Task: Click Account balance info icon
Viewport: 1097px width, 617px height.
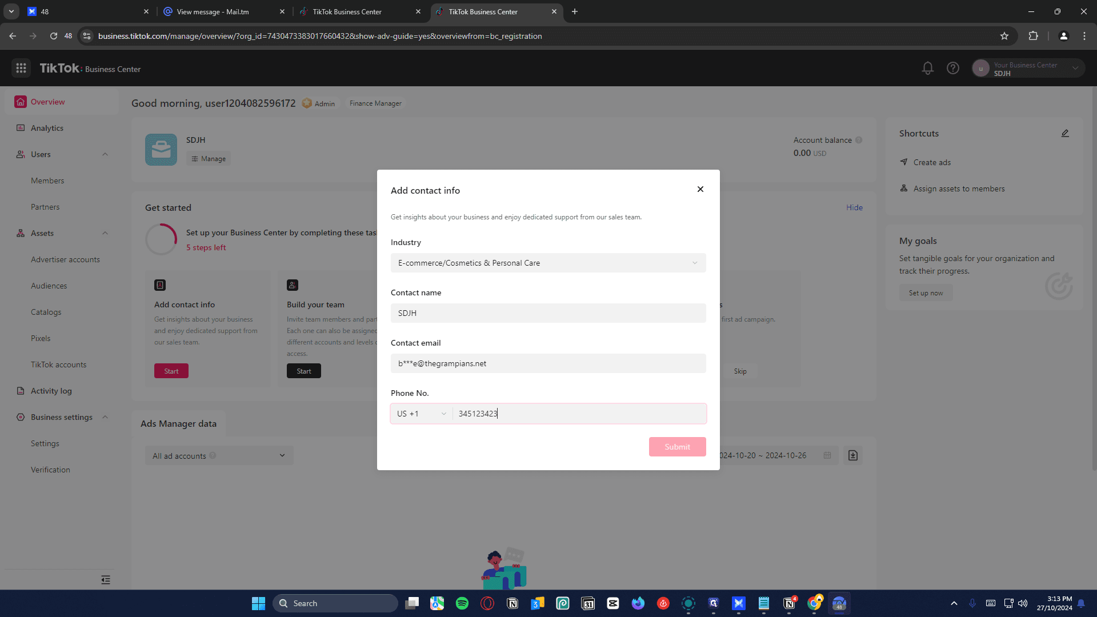Action: (859, 140)
